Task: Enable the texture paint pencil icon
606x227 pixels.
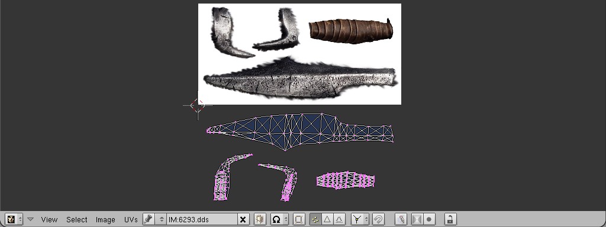Action: coord(401,219)
